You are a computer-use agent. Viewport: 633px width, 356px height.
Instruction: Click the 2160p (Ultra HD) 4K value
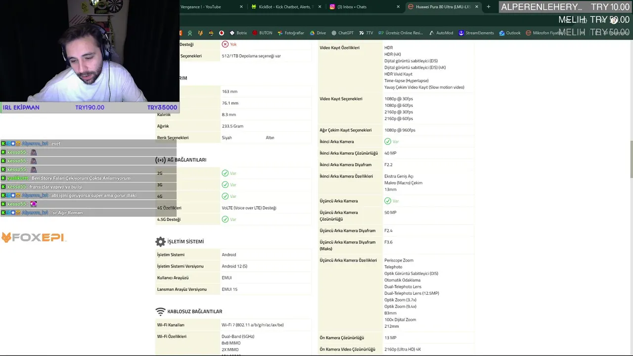[403, 349]
